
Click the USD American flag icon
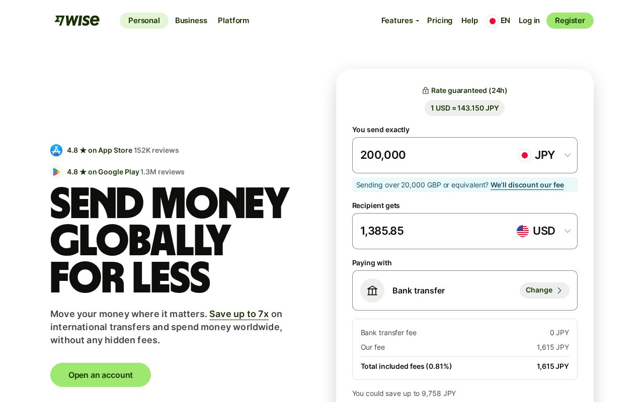(x=523, y=231)
